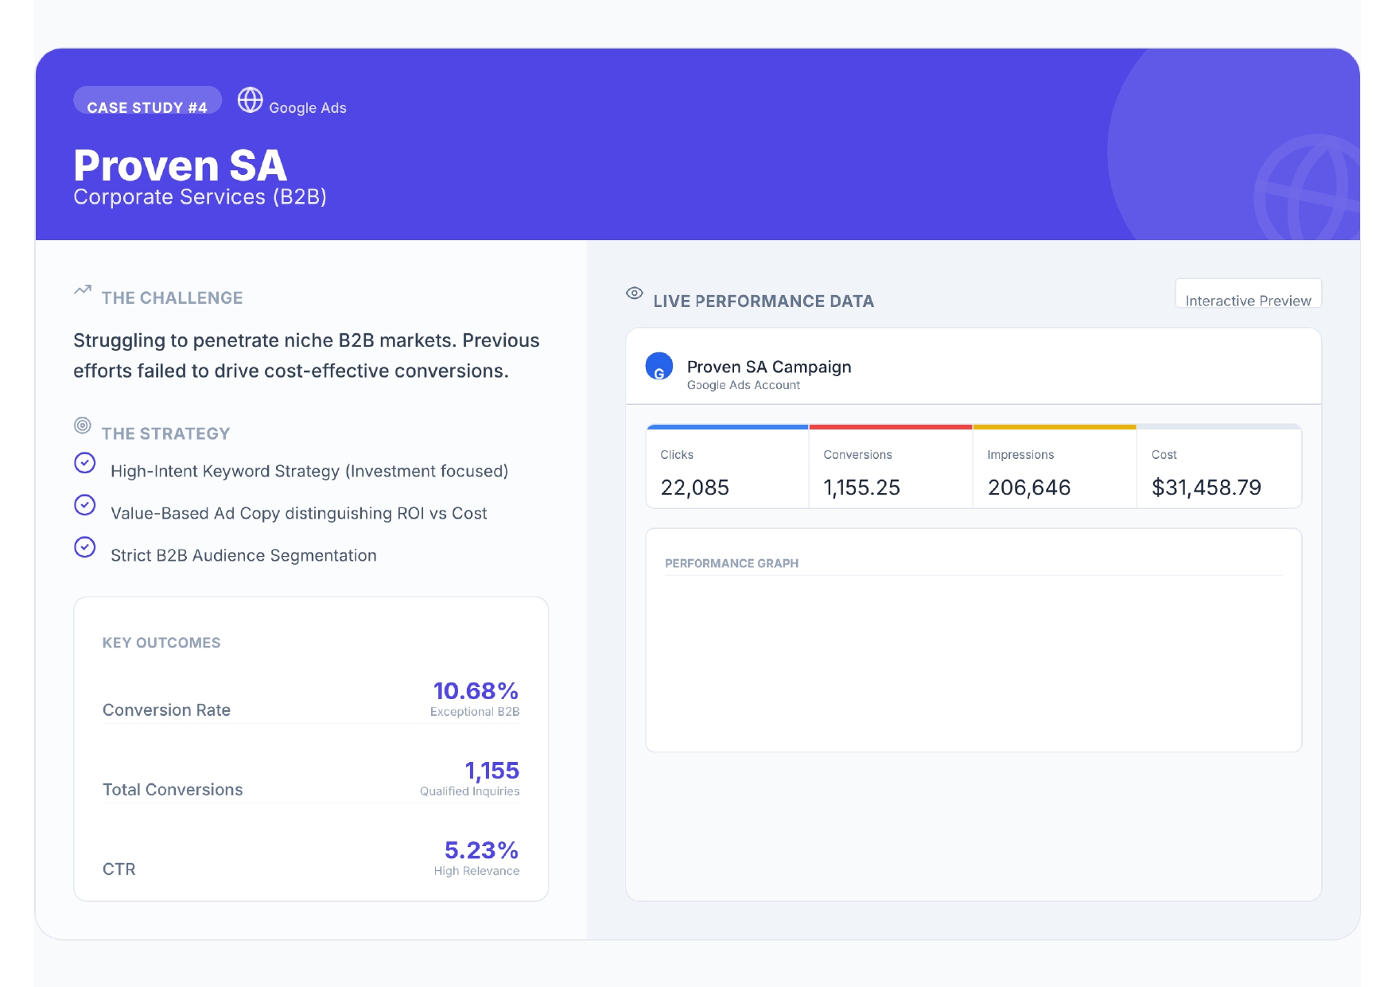The height and width of the screenshot is (987, 1395).
Task: Click the $31,458.79 cost value
Action: [1207, 488]
